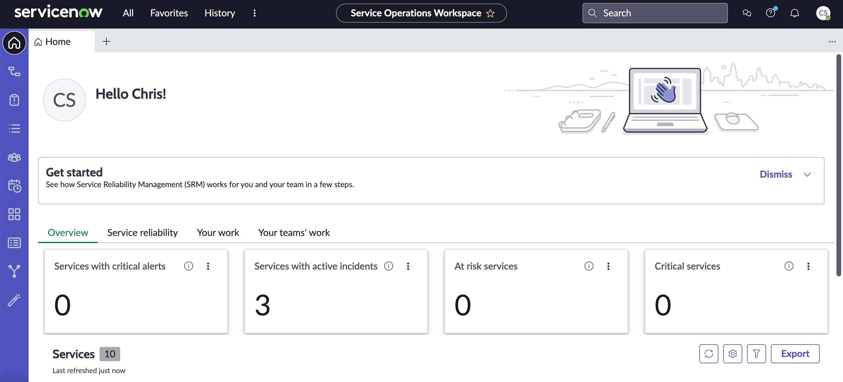Open the History menu
843x382 pixels.
tap(220, 13)
